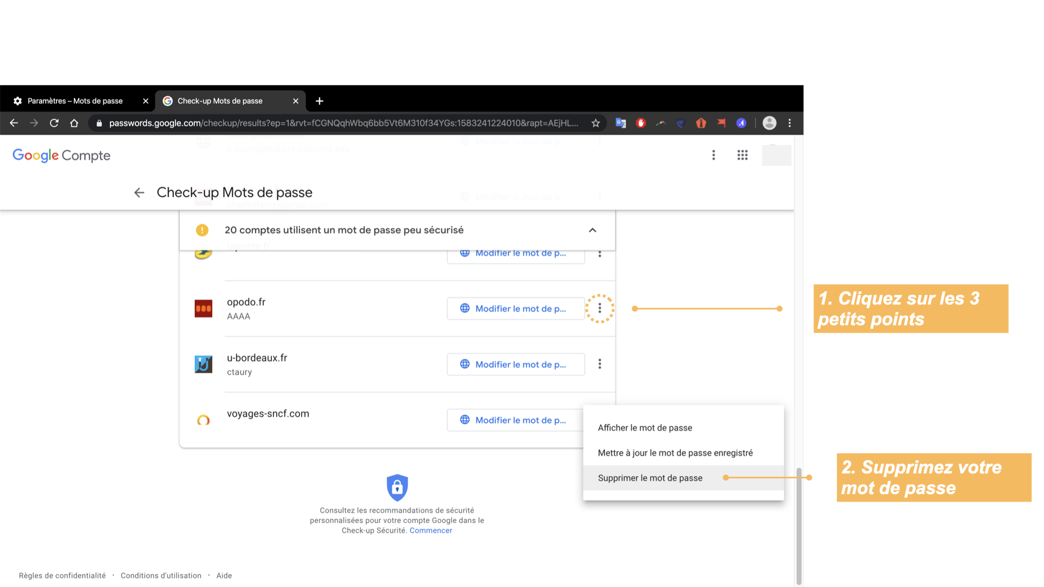Go to browser home page icon
Image resolution: width=1044 pixels, height=587 pixels.
[x=74, y=123]
